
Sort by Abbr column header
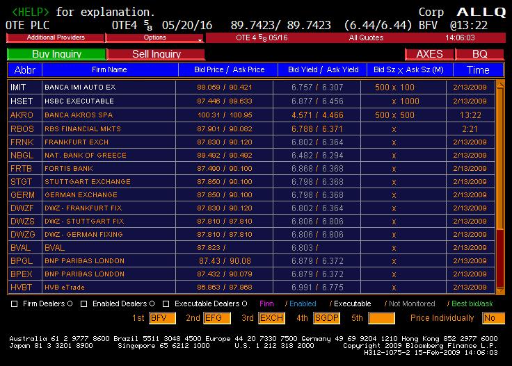(25, 69)
